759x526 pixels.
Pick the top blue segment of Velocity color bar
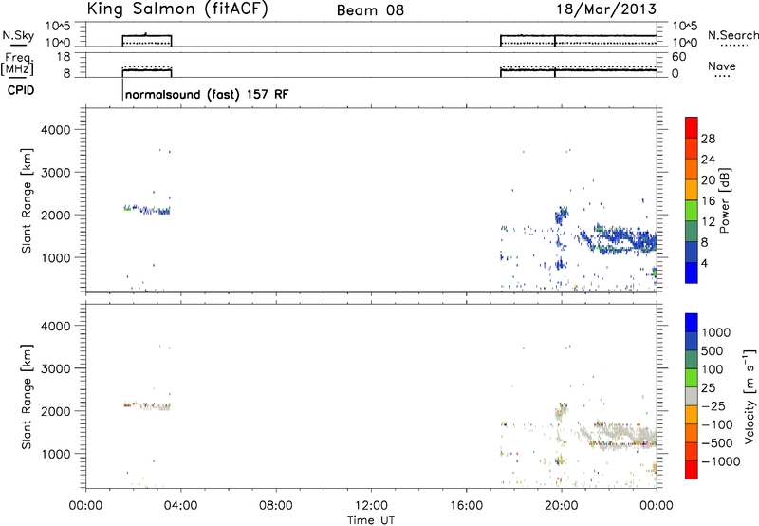(692, 323)
